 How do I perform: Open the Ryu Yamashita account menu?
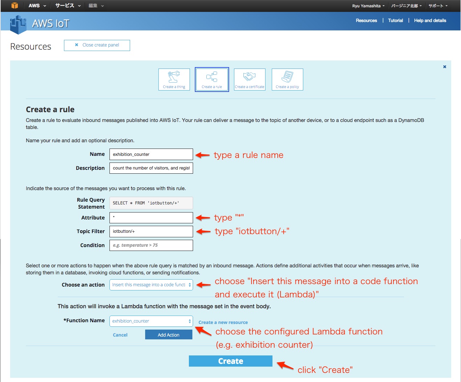(368, 6)
